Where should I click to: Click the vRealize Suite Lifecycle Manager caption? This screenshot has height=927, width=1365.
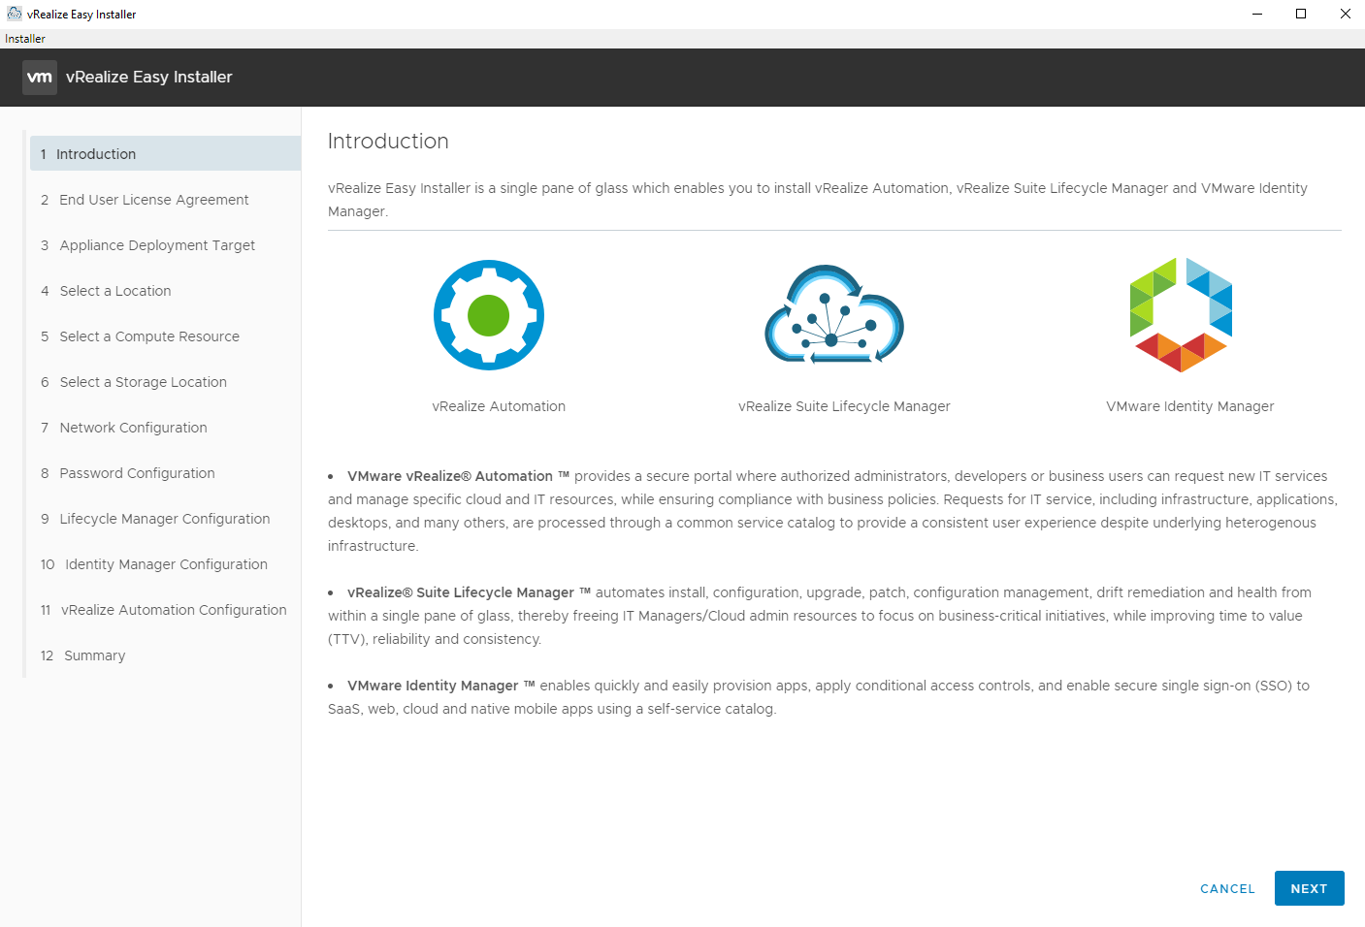[x=844, y=406]
